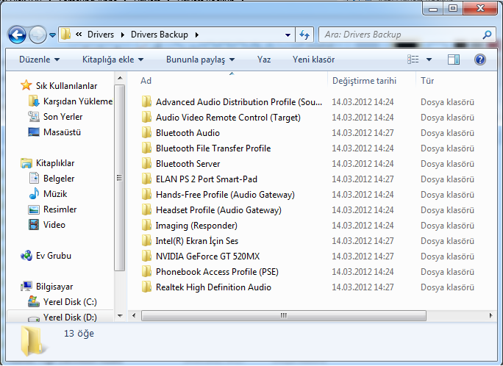
Task: Click the navigation pane scroll-down arrow
Action: pos(120,316)
